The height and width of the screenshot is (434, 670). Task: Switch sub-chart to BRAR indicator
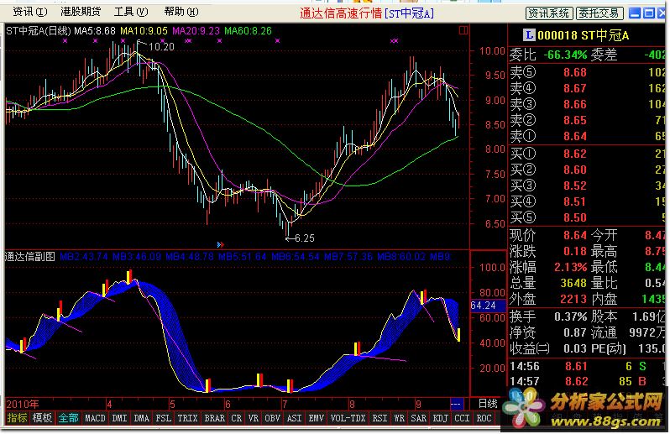coord(214,418)
